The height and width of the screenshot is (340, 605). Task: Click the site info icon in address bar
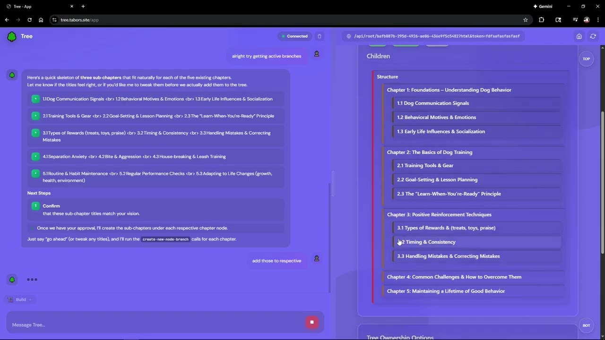click(x=54, y=20)
